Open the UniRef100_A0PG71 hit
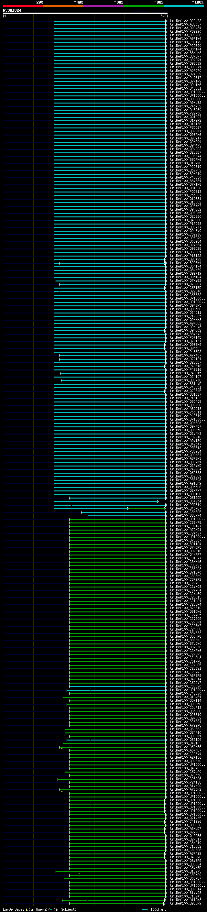Image resolution: width=207 pixels, height=912 pixels. tap(185, 67)
